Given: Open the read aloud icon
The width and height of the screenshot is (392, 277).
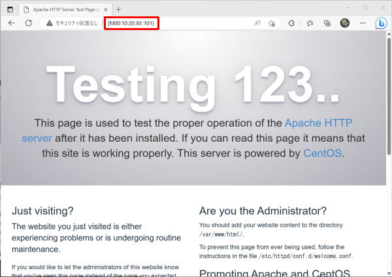Looking at the screenshot, I should [x=257, y=24].
